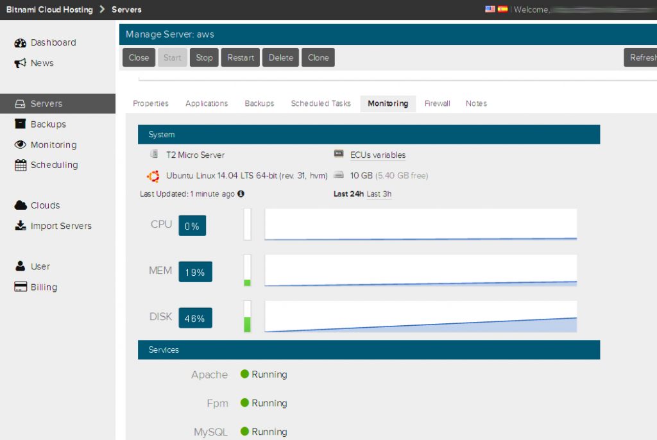Click the CPU usage level bar
The width and height of the screenshot is (657, 440).
(247, 224)
